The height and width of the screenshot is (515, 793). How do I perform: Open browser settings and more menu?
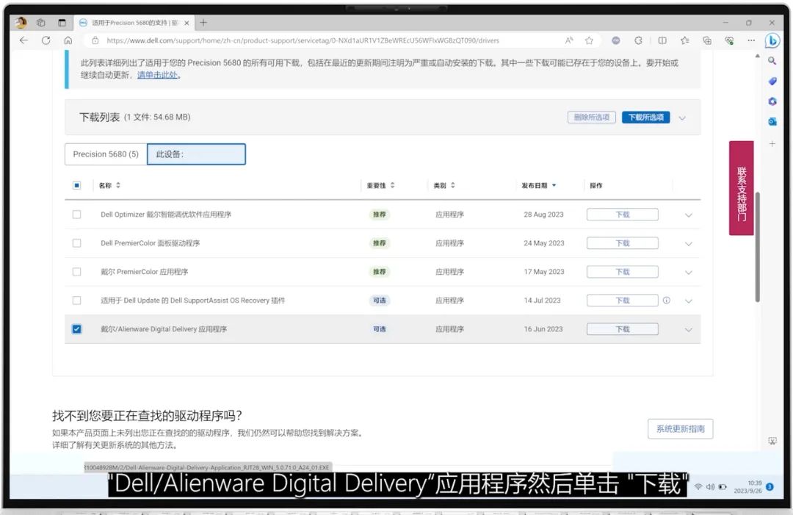[751, 40]
